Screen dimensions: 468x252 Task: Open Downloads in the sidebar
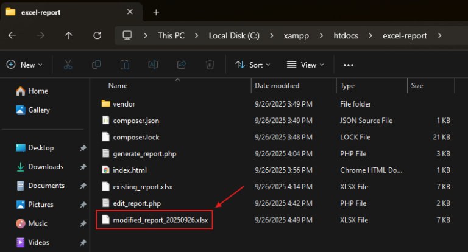[46, 167]
